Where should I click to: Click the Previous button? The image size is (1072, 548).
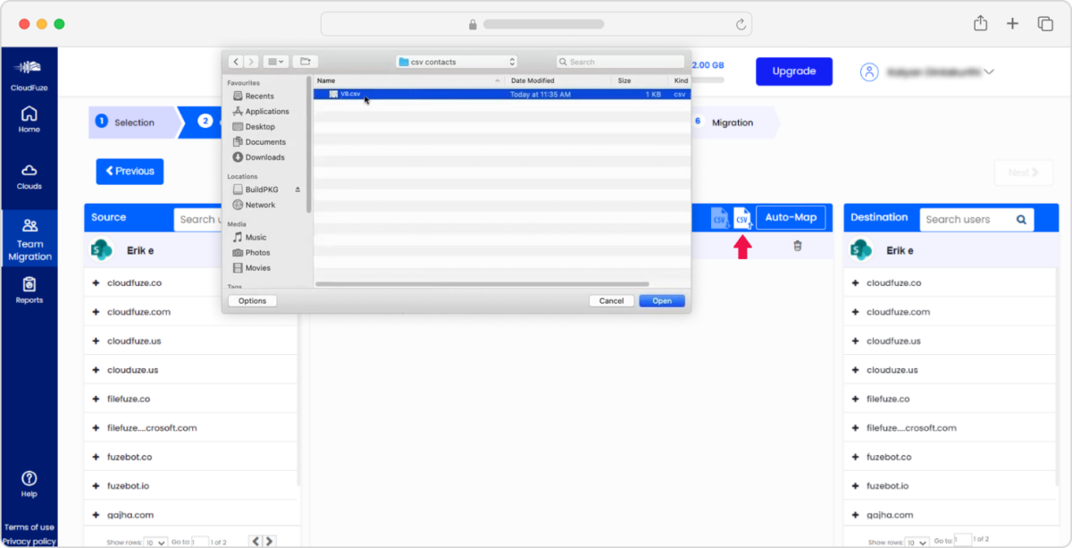tap(130, 171)
